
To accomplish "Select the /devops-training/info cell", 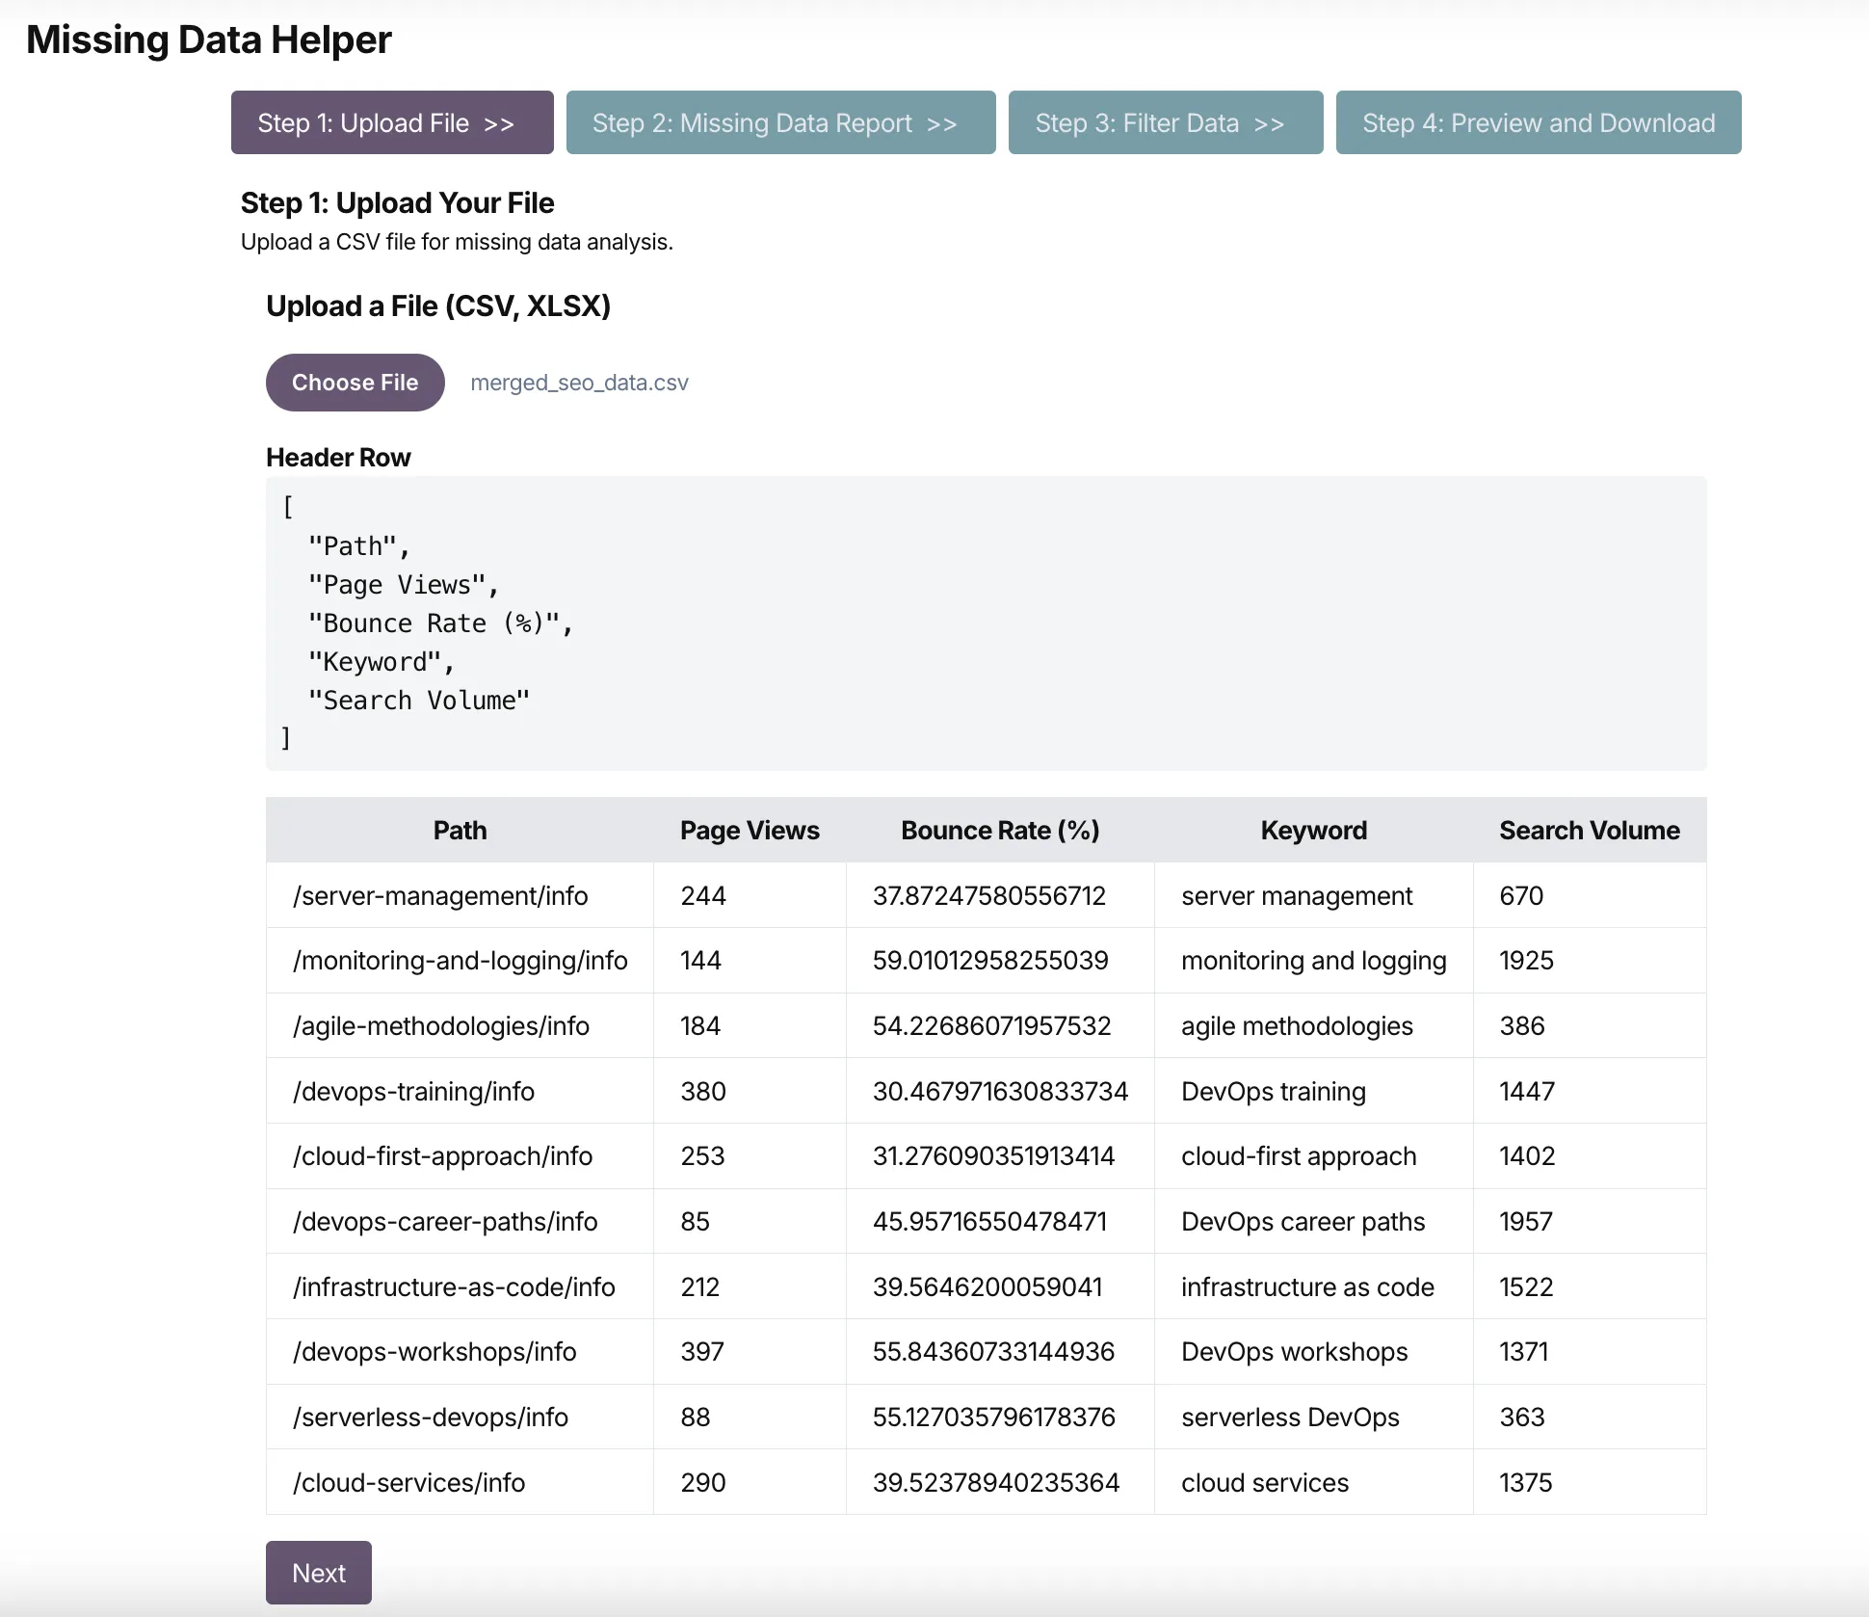I will [x=460, y=1091].
